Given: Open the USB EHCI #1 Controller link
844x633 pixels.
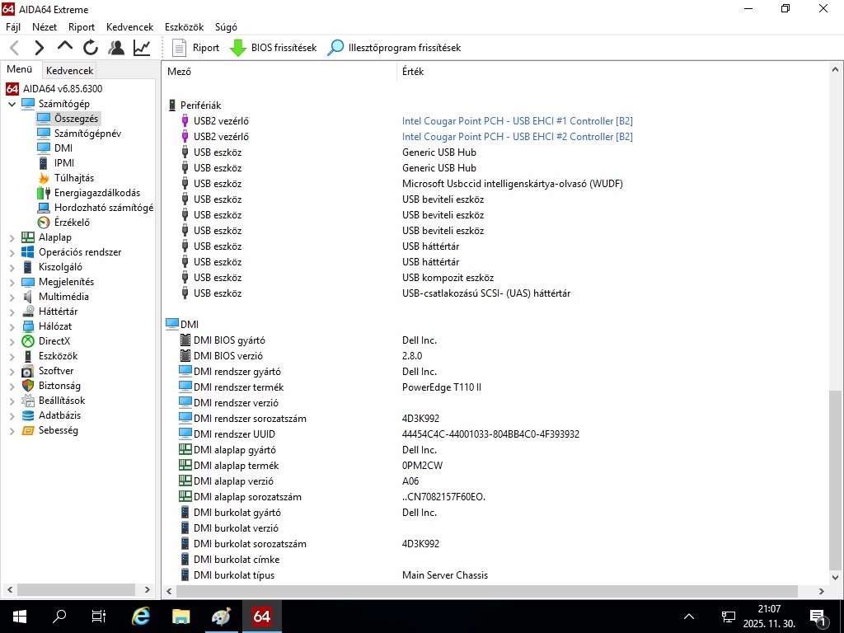Looking at the screenshot, I should [518, 121].
